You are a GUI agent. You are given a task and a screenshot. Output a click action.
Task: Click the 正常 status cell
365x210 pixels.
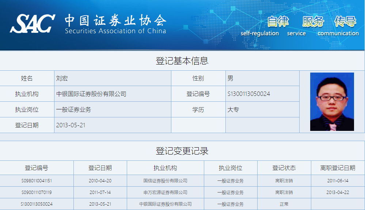coord(284,204)
